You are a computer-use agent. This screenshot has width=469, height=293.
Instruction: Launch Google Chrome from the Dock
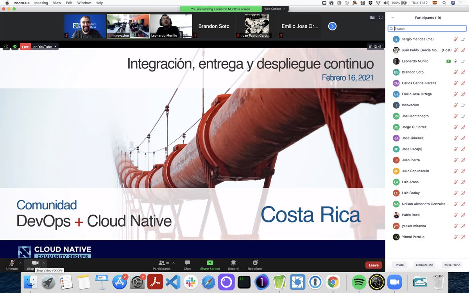pyautogui.click(x=333, y=282)
